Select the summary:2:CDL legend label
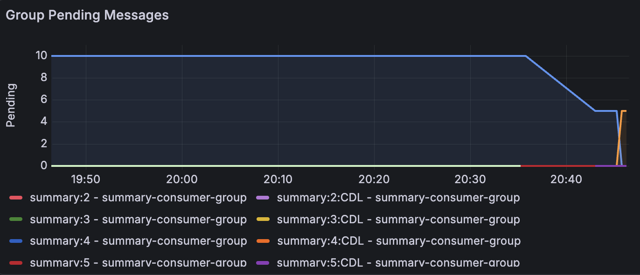 coord(398,198)
